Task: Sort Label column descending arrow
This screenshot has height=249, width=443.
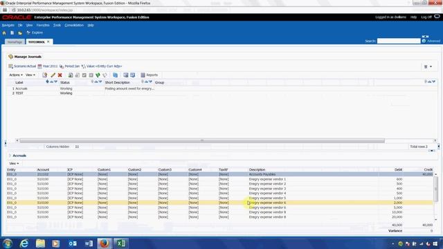Action: 55,82
